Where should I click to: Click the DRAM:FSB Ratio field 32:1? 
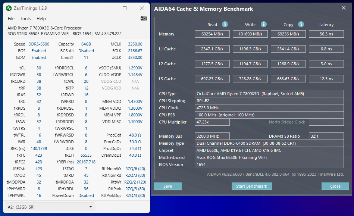click(326, 136)
